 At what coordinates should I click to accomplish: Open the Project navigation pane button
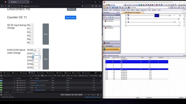[111, 43]
